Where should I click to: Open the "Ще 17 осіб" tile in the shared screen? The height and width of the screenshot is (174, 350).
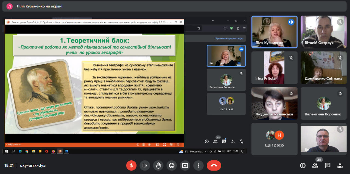tap(226, 104)
